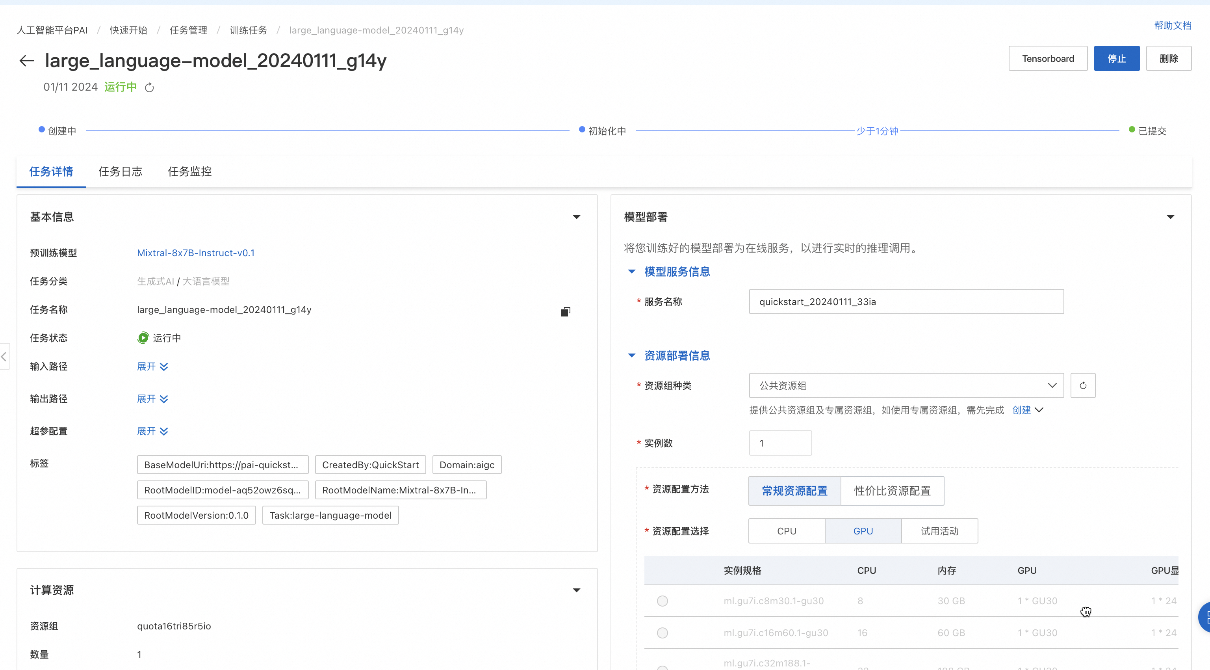Open the 资源组种类 dropdown
Image resolution: width=1210 pixels, height=670 pixels.
906,385
